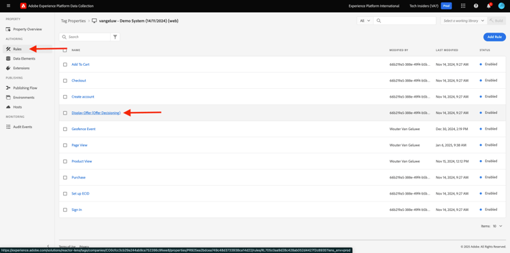Open the hamburger navigation menu
Screen dimensions: 510x253
coord(8,6)
